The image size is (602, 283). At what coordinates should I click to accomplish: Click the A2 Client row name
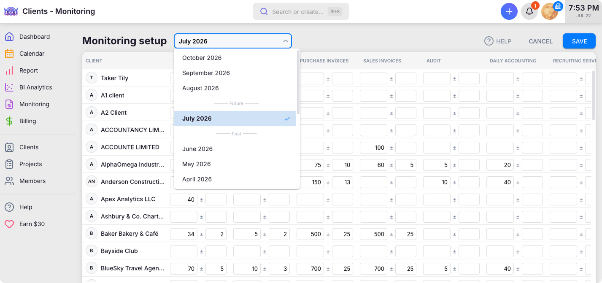point(114,113)
